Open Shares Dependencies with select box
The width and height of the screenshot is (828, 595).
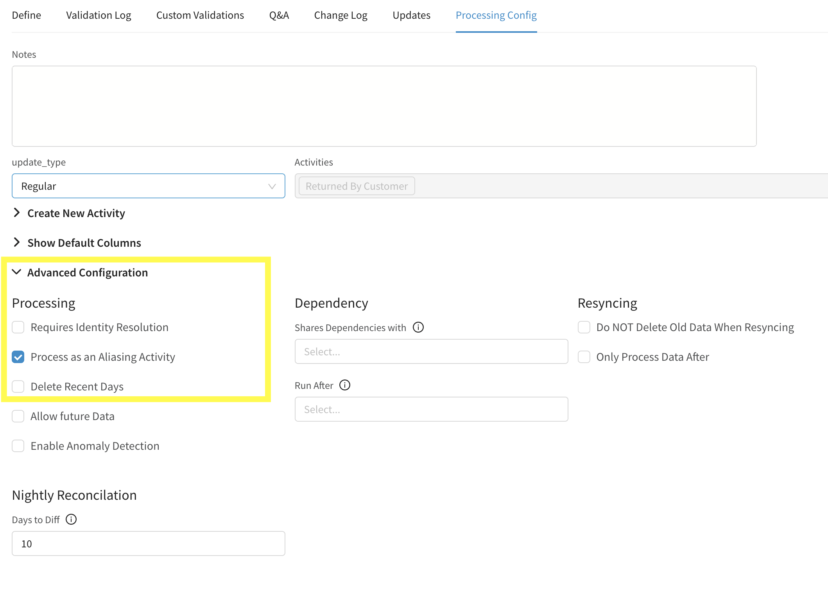431,351
